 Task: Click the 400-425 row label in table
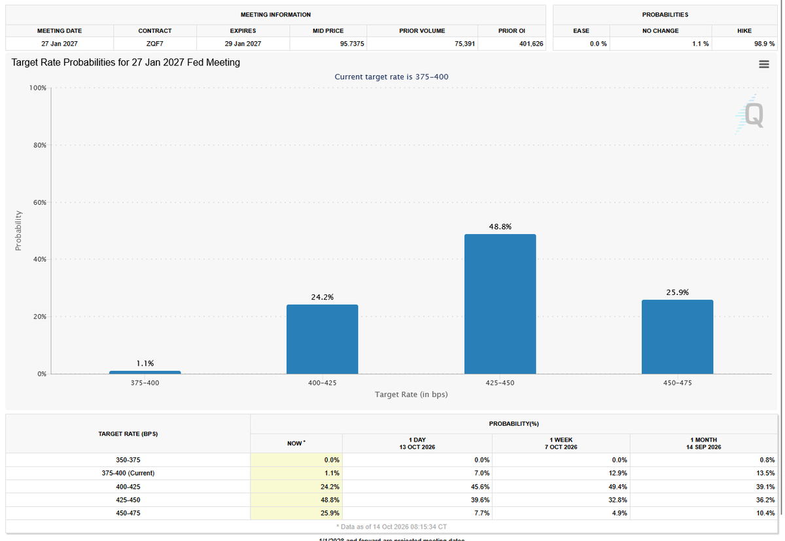point(128,487)
